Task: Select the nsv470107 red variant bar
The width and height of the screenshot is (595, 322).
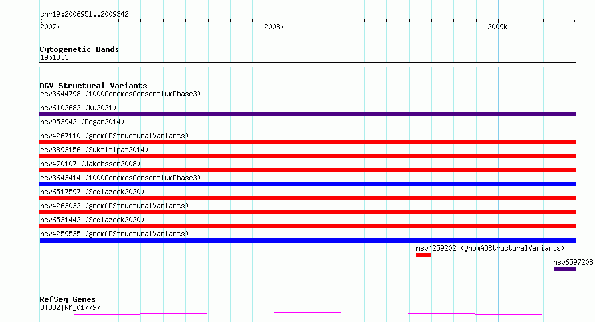Action: [308, 170]
